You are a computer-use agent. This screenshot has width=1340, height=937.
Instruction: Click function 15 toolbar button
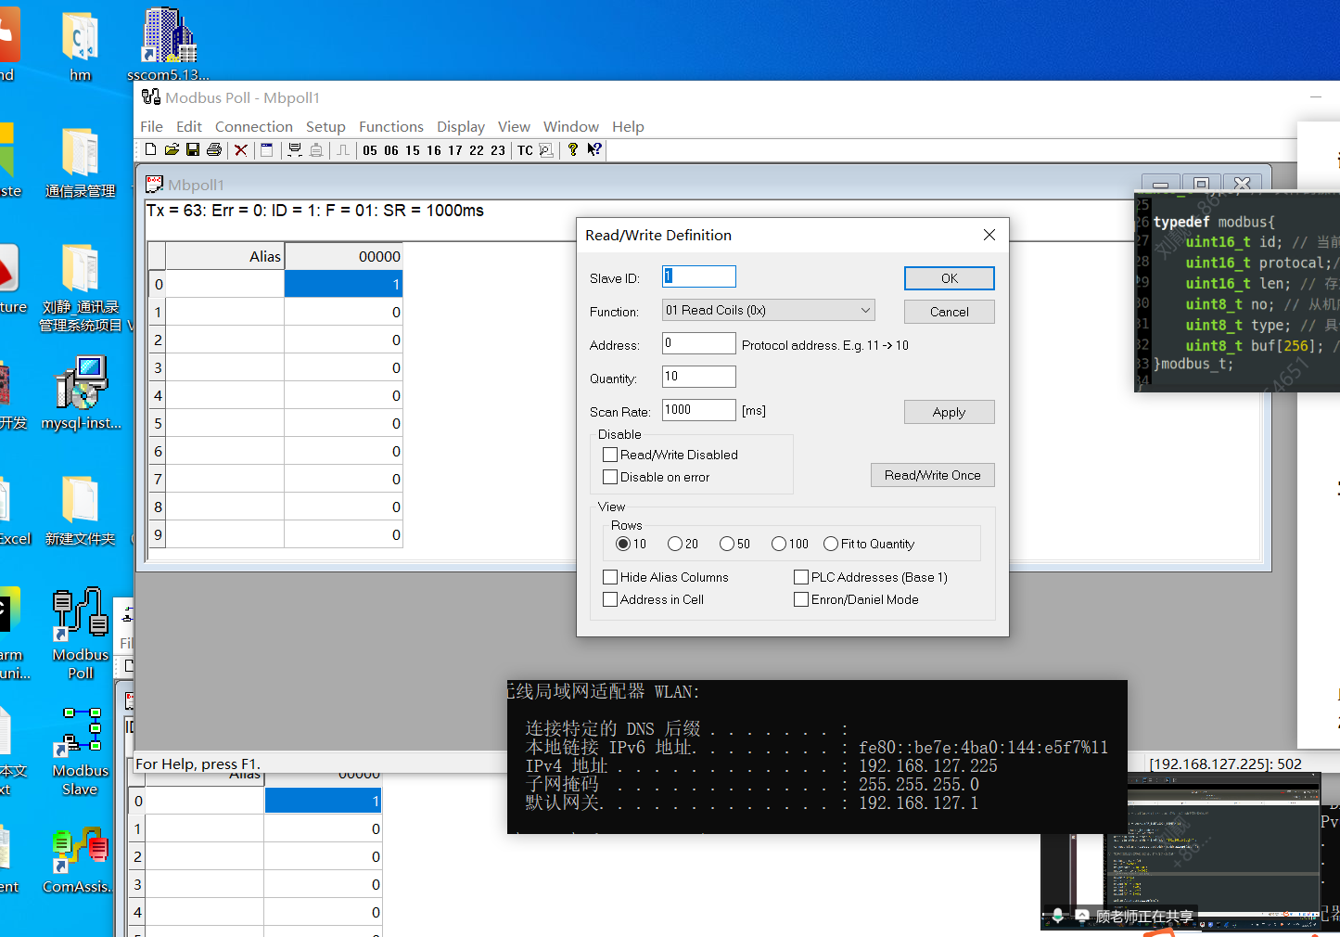pos(413,150)
